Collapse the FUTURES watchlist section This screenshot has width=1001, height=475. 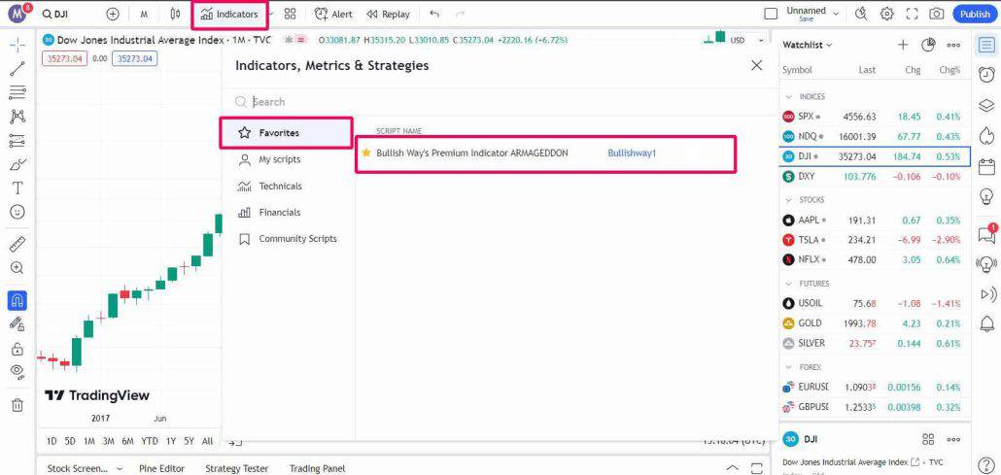click(789, 284)
